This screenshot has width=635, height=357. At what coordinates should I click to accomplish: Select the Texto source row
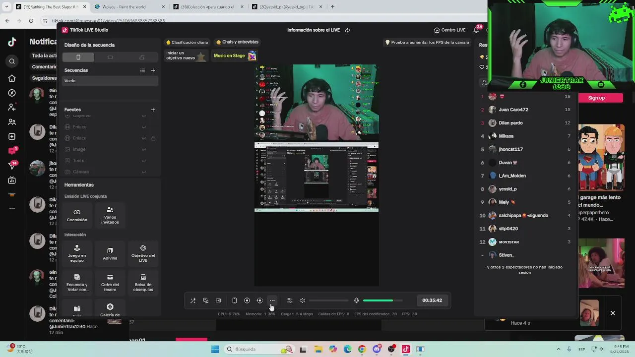pos(110,161)
